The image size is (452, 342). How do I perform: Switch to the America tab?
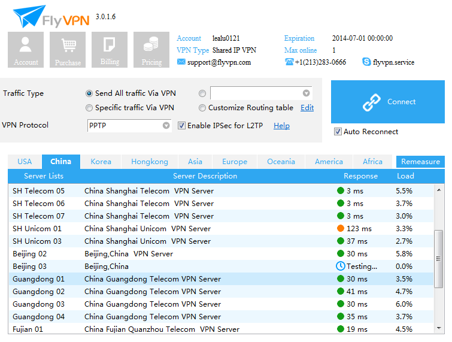(x=329, y=162)
